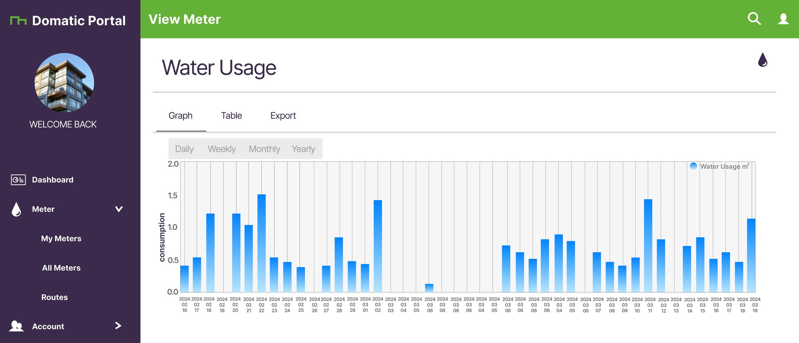Screen dimensions: 799x343
Task: Click the bar for 2024 03 02
Action: [378, 246]
